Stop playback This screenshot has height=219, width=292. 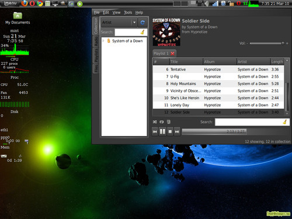170,132
